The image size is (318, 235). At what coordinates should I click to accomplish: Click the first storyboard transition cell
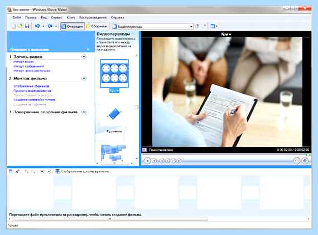tap(62, 193)
